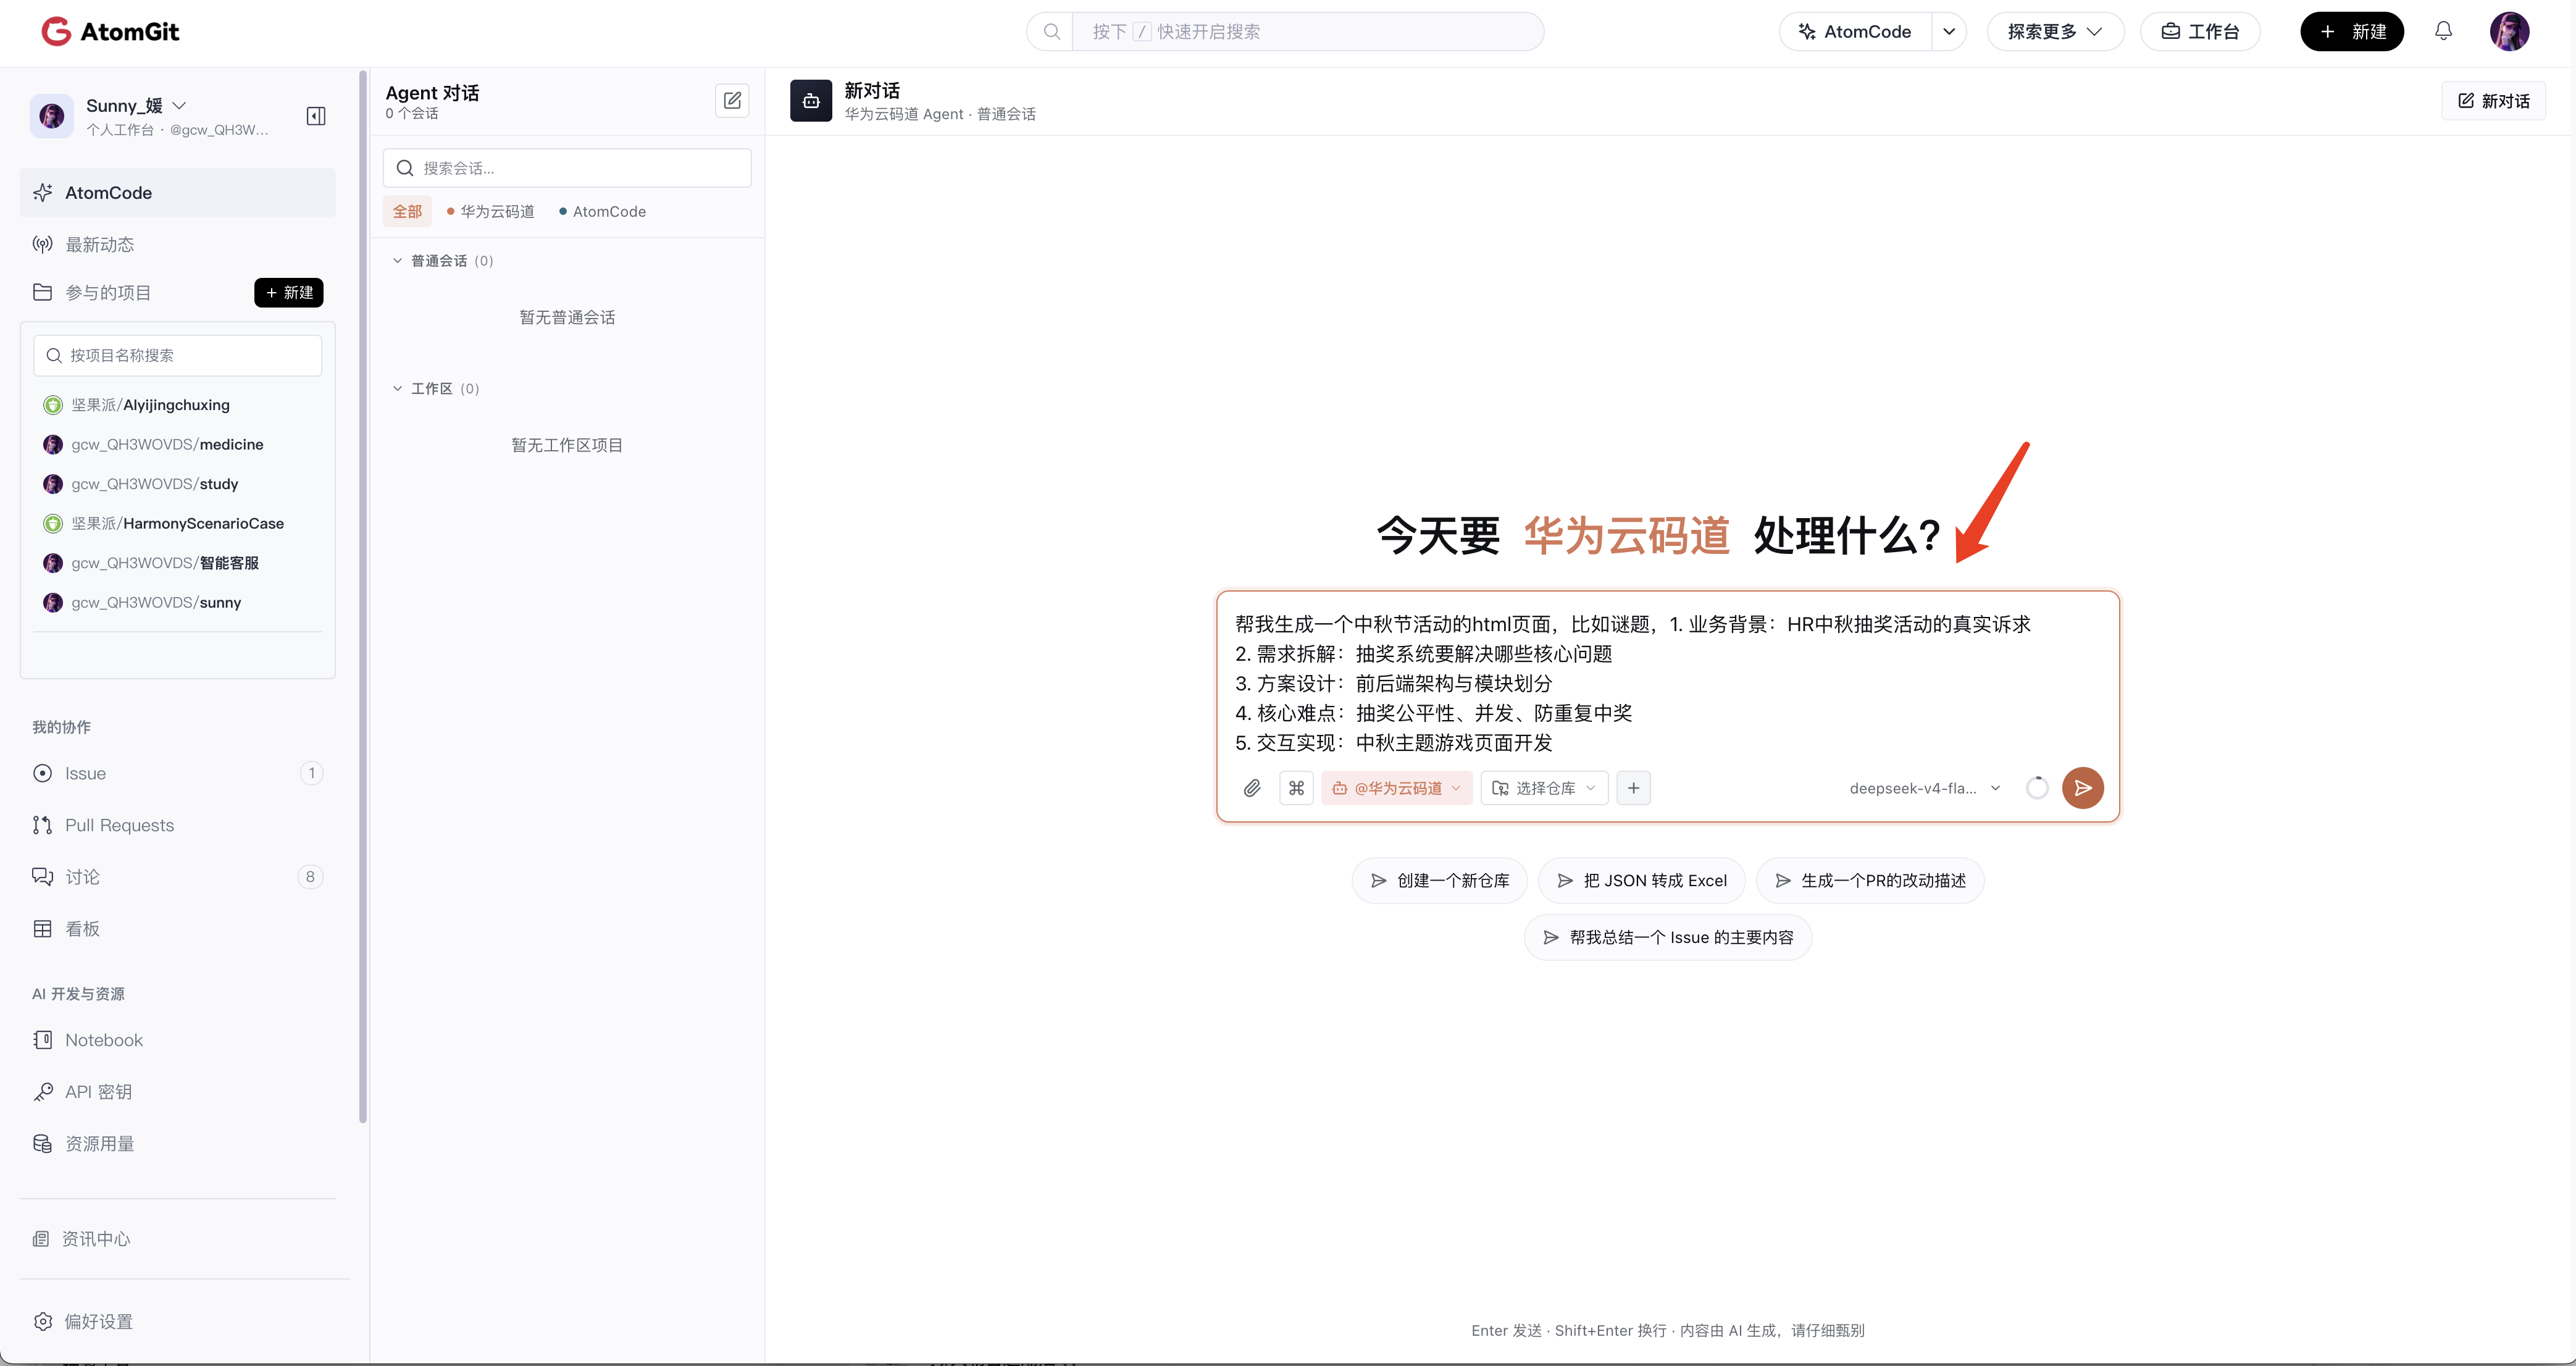Select the AtomCode filter tab
The image size is (2576, 1366).
603,212
